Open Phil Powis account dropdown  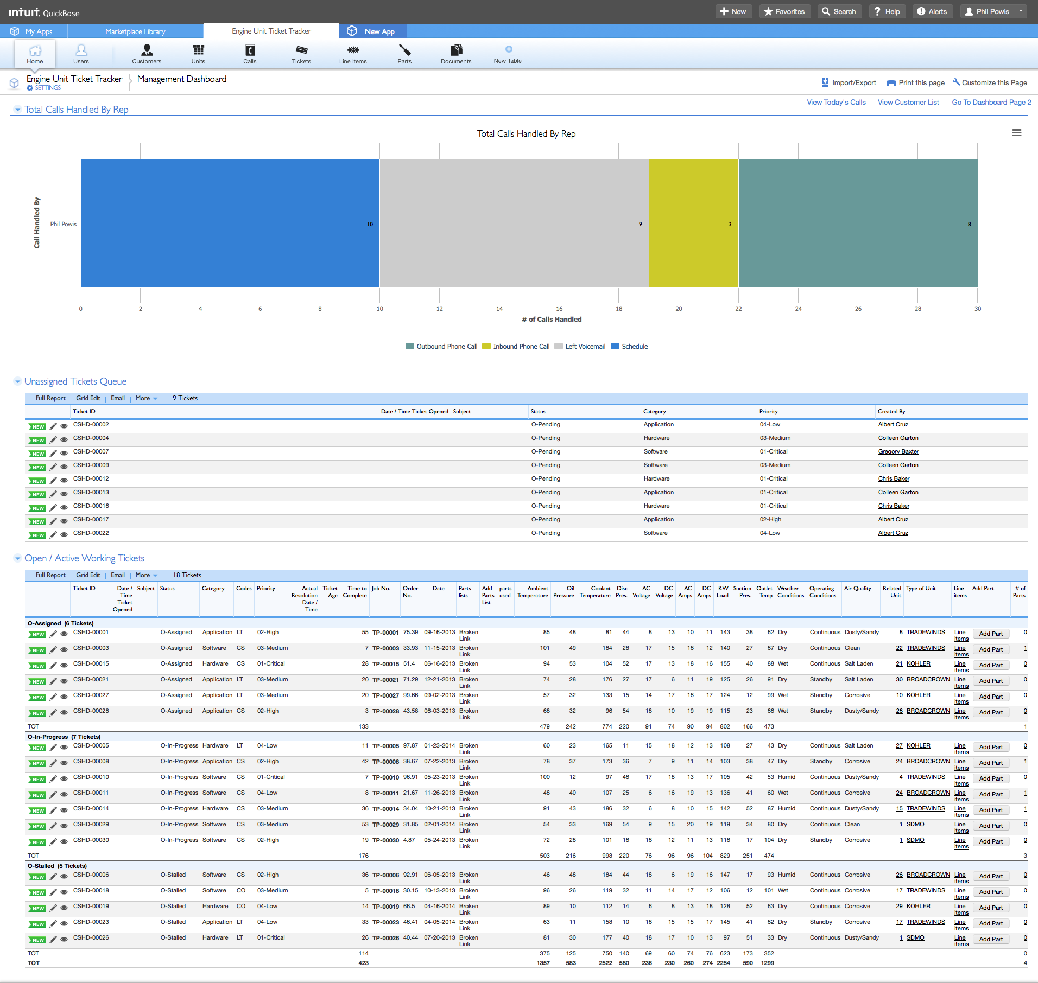993,11
